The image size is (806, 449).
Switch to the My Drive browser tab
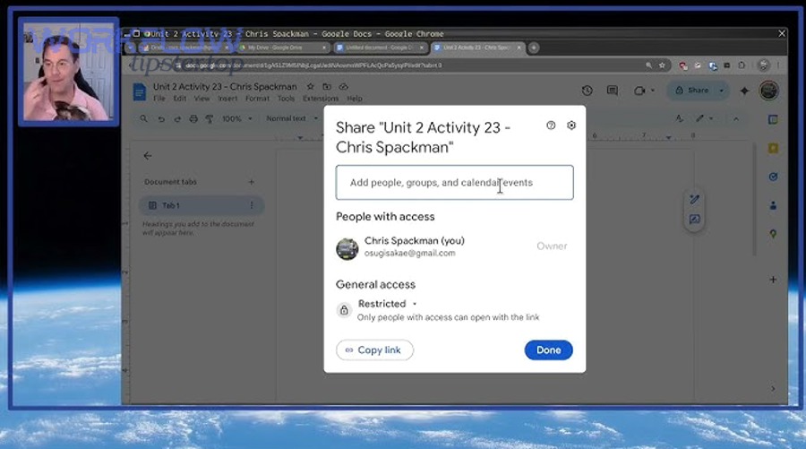pos(282,47)
